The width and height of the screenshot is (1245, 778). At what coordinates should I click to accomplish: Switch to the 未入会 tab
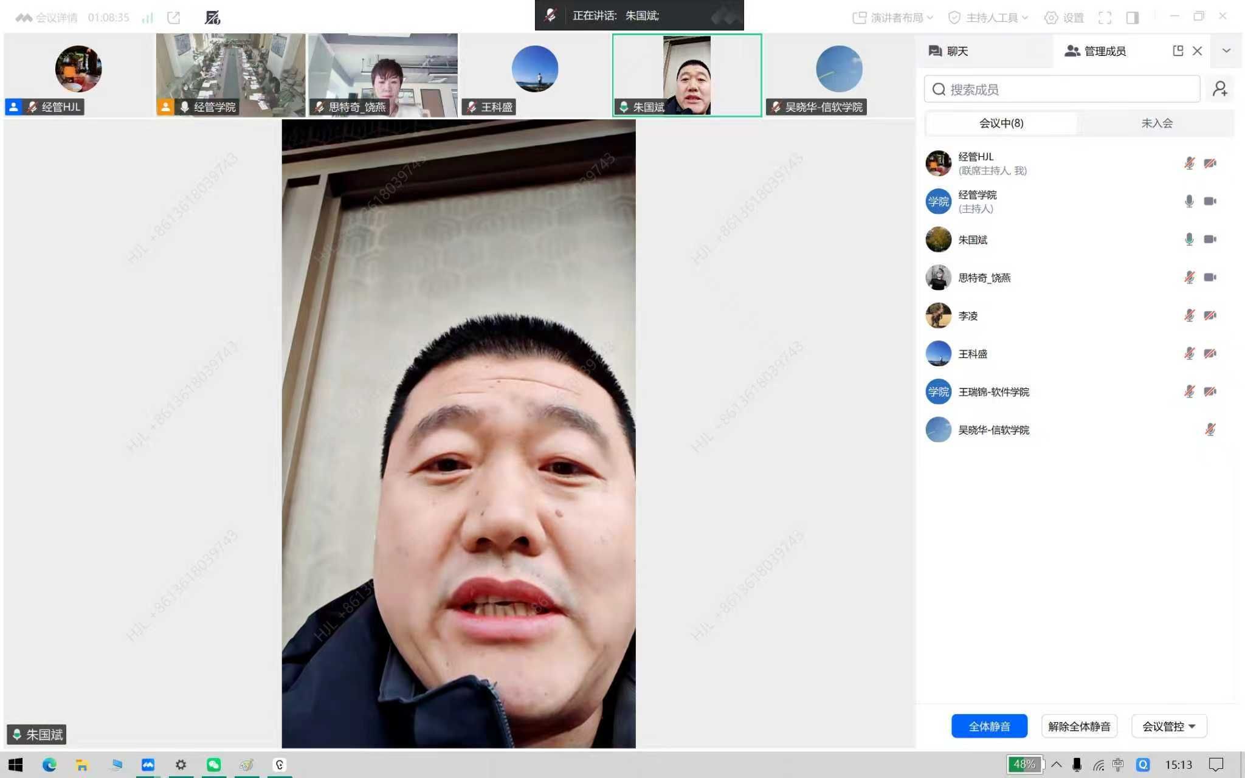pos(1156,123)
